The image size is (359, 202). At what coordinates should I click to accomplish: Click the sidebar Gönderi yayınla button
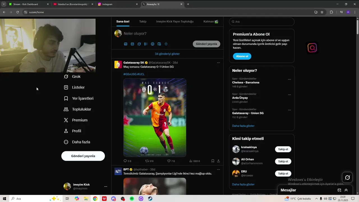pyautogui.click(x=83, y=156)
